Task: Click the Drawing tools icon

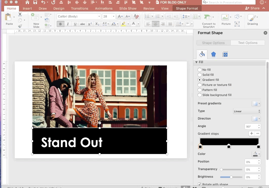Action: coord(252,17)
